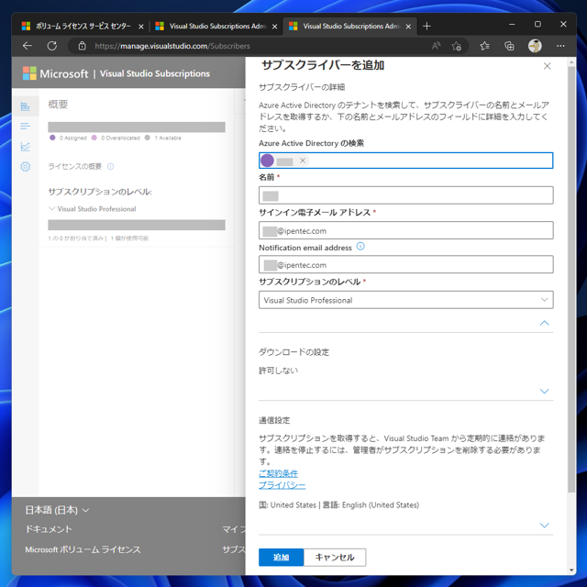Image resolution: width=587 pixels, height=587 pixels.
Task: Click the 0 Assigned legend label
Action: click(72, 138)
